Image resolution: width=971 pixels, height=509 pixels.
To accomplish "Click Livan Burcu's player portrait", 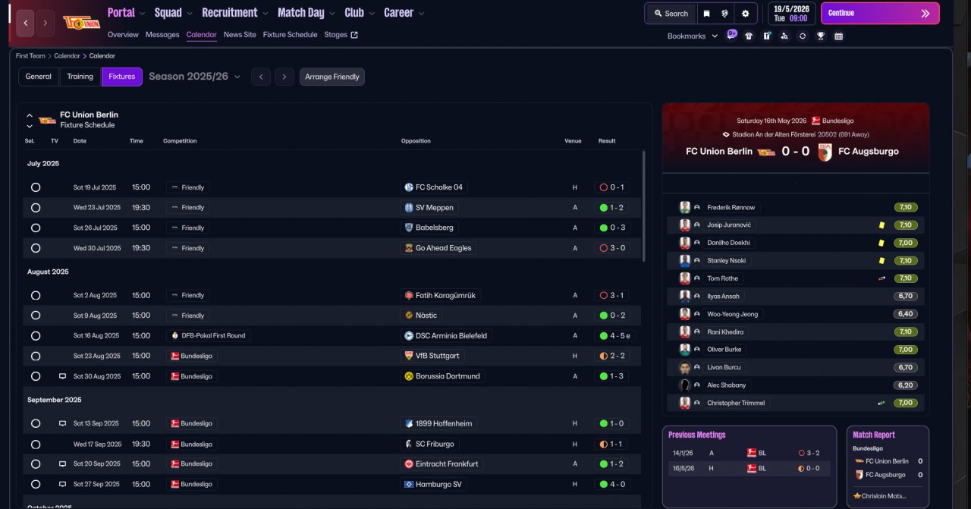I will [685, 367].
